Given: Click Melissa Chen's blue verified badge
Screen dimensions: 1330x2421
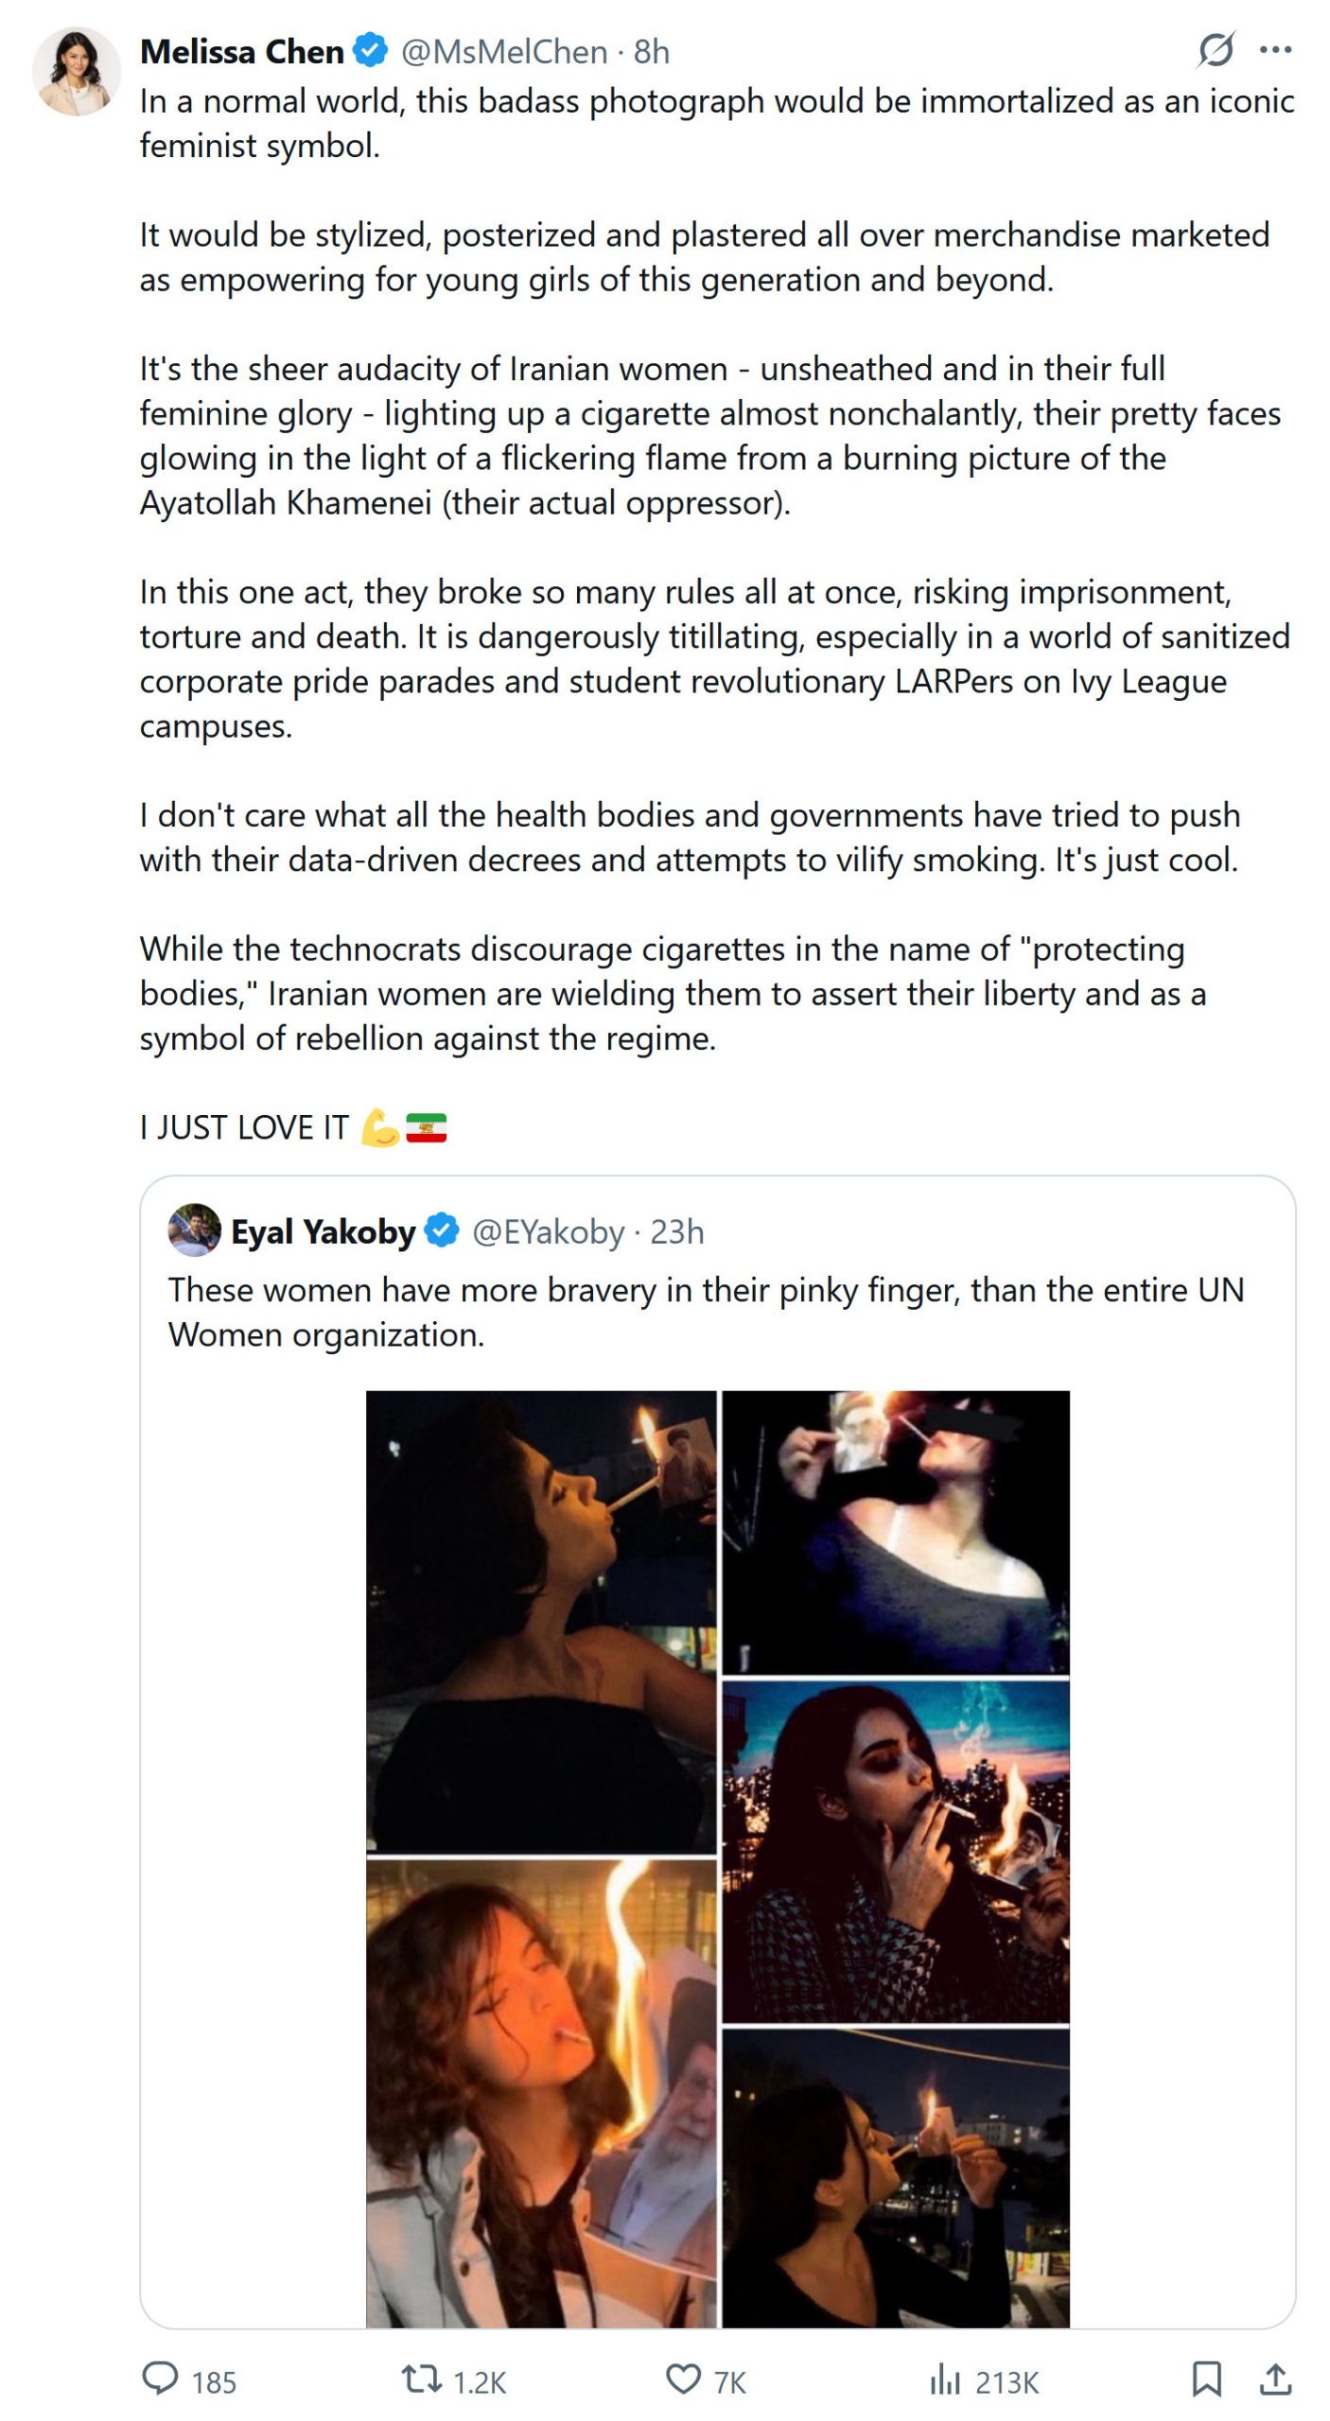Looking at the screenshot, I should click(x=371, y=51).
